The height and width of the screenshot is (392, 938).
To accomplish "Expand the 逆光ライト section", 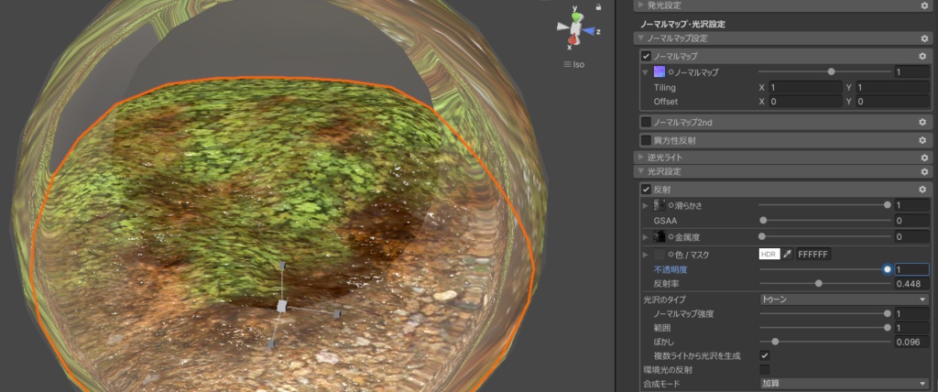I will point(641,158).
